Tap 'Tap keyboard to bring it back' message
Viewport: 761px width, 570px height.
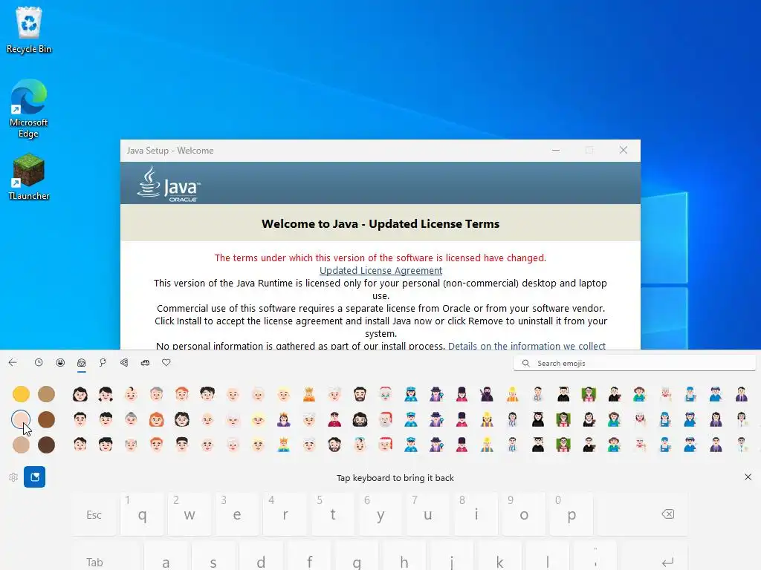[x=395, y=478]
